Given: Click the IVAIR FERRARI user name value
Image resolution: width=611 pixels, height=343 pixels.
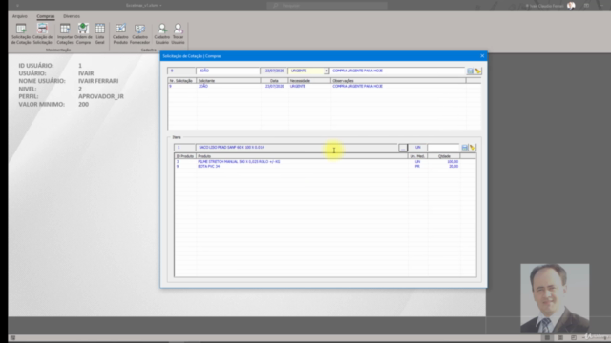Looking at the screenshot, I should 98,81.
